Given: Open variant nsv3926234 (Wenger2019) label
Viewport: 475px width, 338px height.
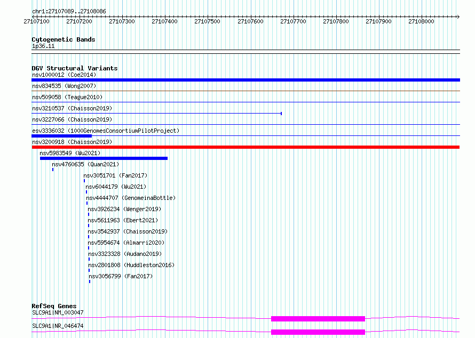Looking at the screenshot, I should click(124, 209).
